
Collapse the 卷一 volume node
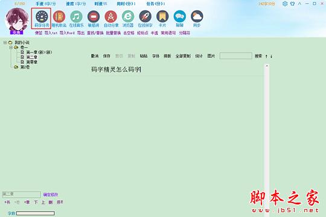point(11,48)
